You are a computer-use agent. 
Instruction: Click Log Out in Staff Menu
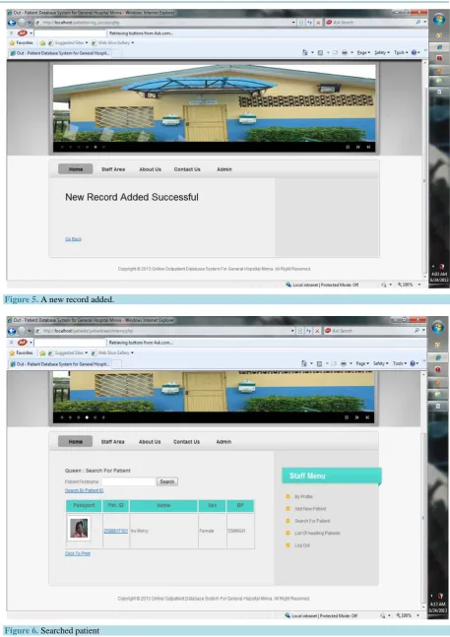(x=302, y=545)
